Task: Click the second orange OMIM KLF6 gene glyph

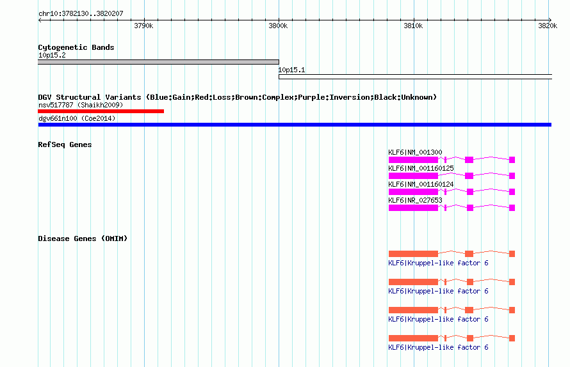Action: [452, 282]
